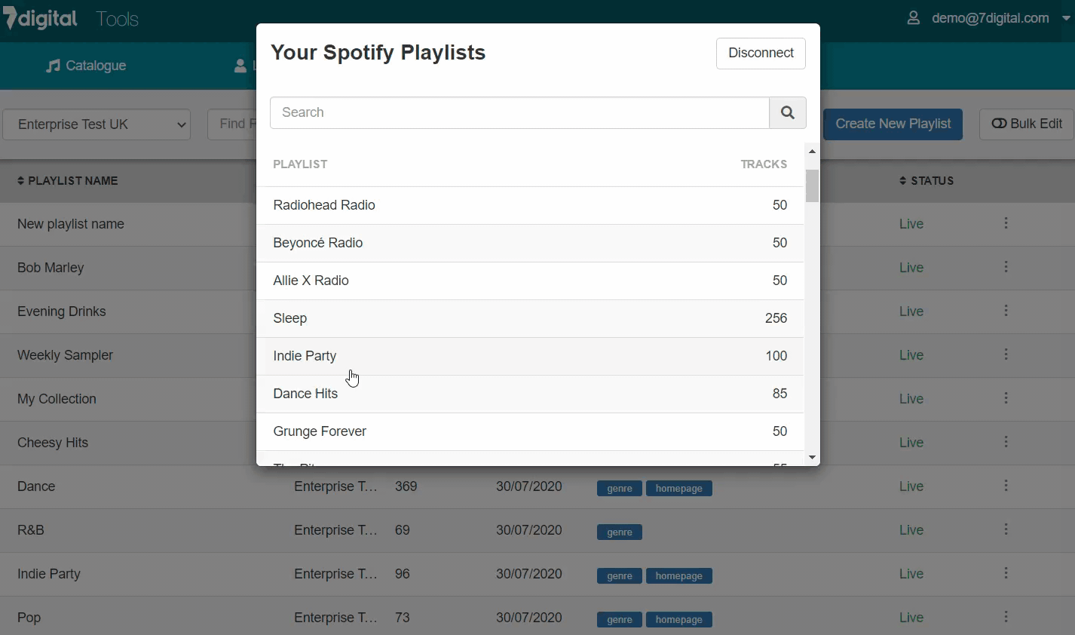1075x635 pixels.
Task: Click the Spotify playlist search field
Action: point(519,112)
